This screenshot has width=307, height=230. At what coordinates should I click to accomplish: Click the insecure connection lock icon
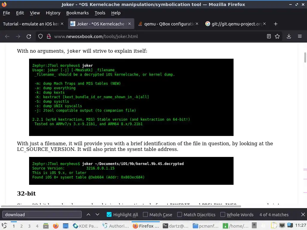click(x=49, y=36)
